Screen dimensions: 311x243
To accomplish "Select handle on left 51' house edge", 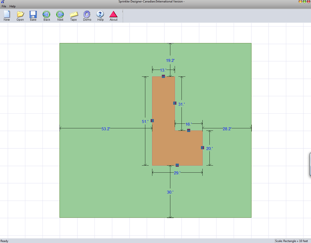I will pyautogui.click(x=152, y=121).
